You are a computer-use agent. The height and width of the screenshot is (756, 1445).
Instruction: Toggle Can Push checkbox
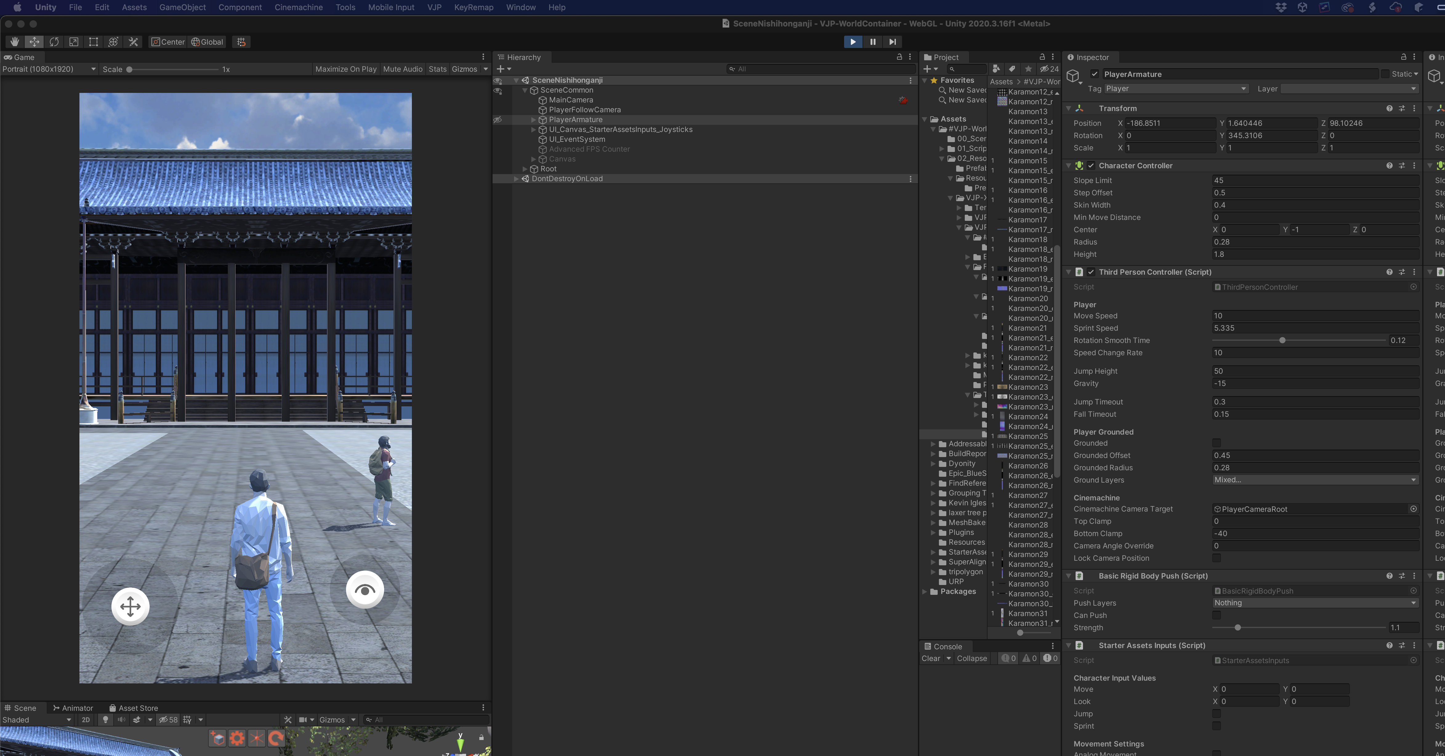(1216, 615)
